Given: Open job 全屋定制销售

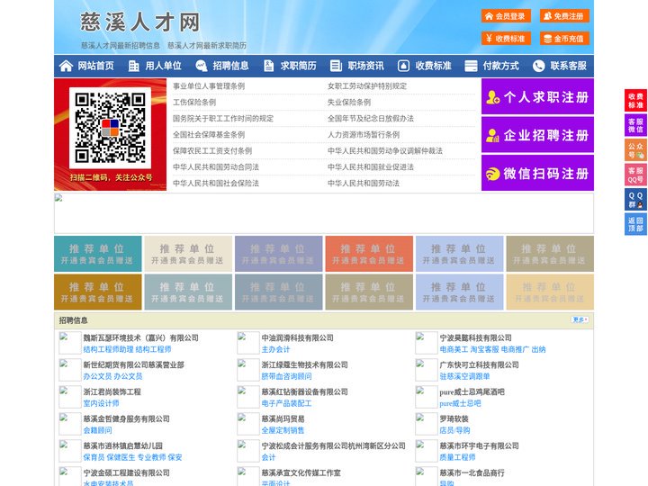Looking at the screenshot, I should coord(283,430).
